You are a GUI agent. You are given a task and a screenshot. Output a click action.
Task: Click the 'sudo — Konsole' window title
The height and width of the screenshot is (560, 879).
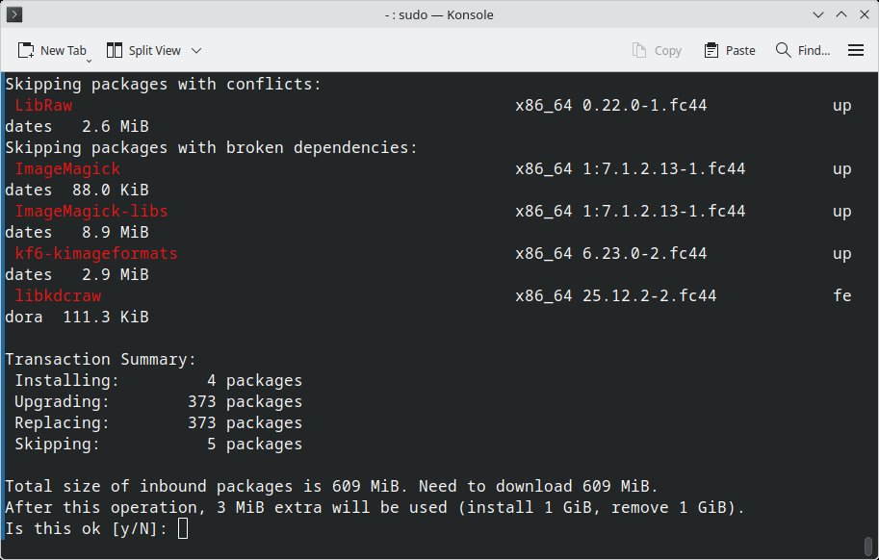click(x=439, y=14)
